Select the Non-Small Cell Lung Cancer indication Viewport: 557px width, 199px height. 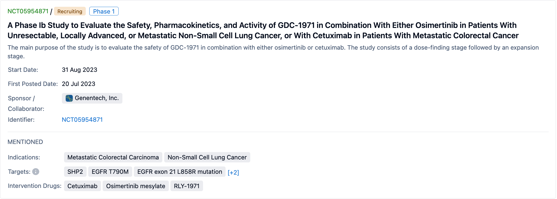pos(207,157)
